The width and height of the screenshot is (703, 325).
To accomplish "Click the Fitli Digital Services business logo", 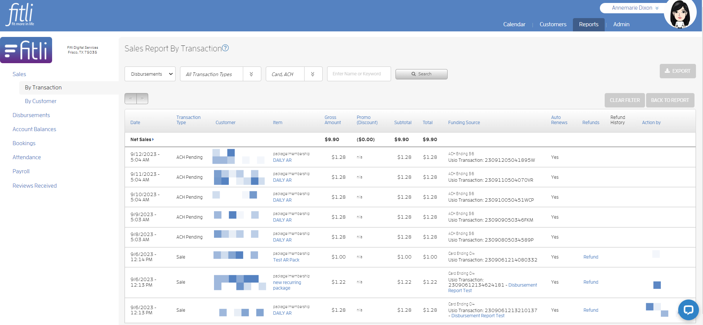I will pyautogui.click(x=26, y=50).
